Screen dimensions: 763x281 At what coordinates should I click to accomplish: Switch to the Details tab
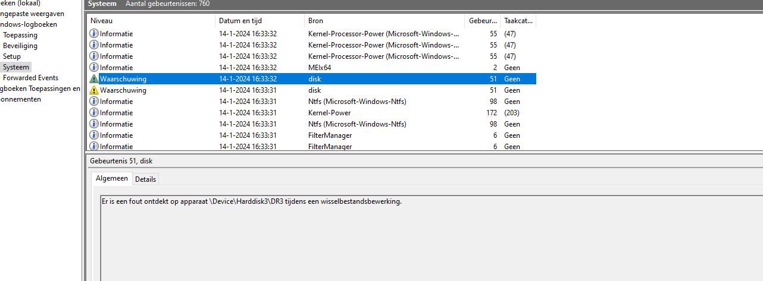[145, 179]
